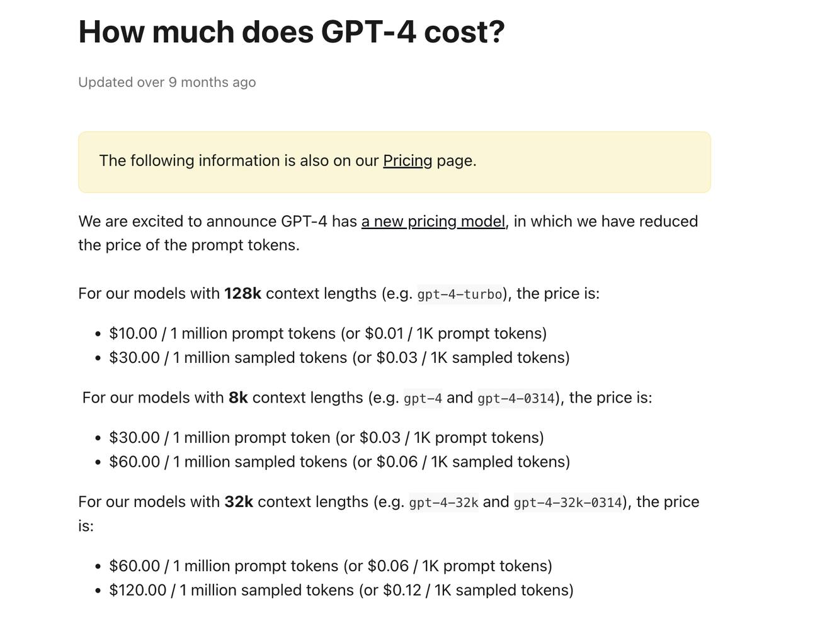Viewport: 815px width, 629px height.
Task: Click the bold 32k text
Action: pyautogui.click(x=239, y=502)
